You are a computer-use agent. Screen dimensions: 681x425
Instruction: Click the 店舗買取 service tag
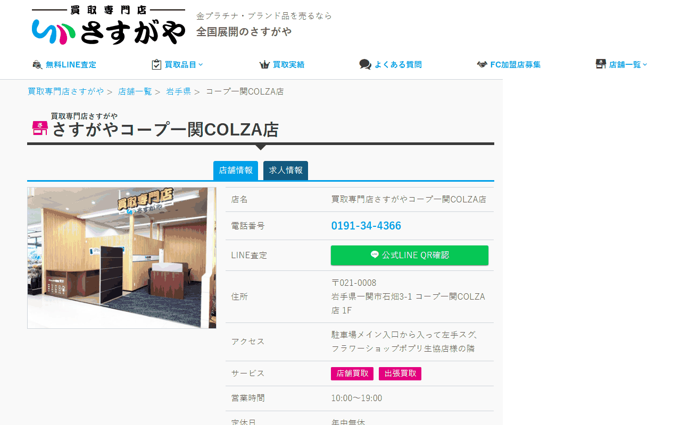click(352, 373)
